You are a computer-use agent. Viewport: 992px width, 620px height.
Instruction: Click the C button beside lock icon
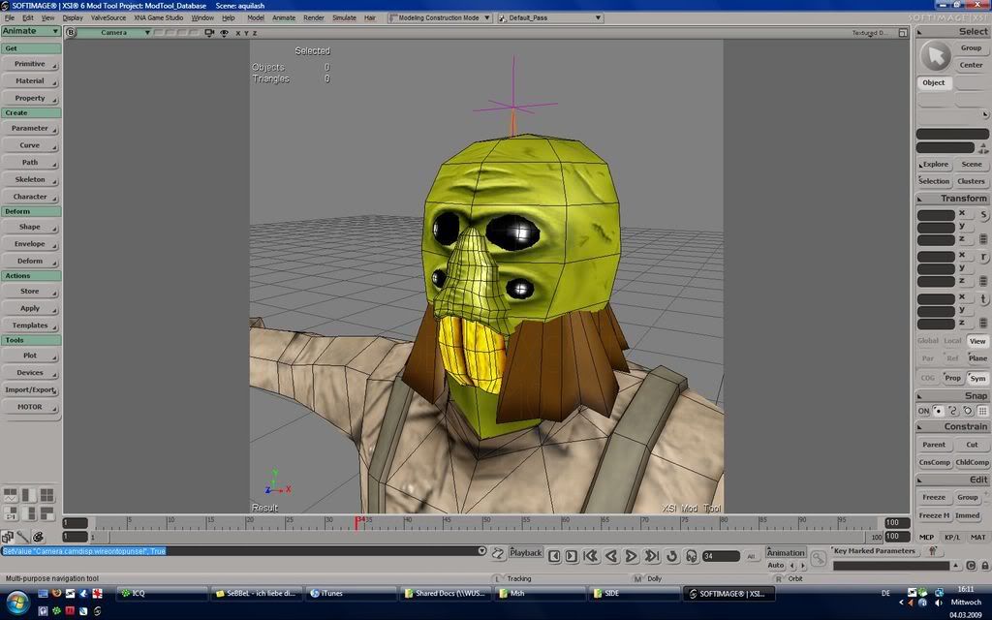tap(972, 566)
